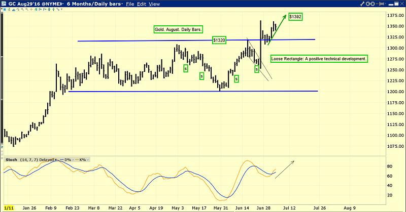The height and width of the screenshot is (212, 406).
Task: Click the small x left of toolbar
Action: [2, 9]
